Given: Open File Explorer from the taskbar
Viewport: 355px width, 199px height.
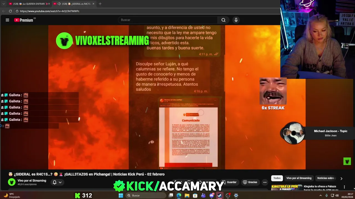Looking at the screenshot, I should point(187,195).
